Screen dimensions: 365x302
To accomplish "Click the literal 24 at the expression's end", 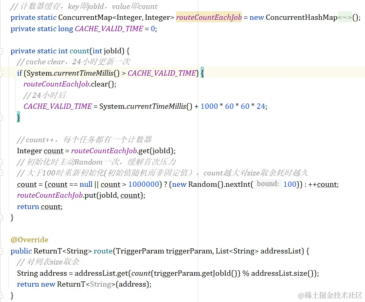I will pos(261,106).
